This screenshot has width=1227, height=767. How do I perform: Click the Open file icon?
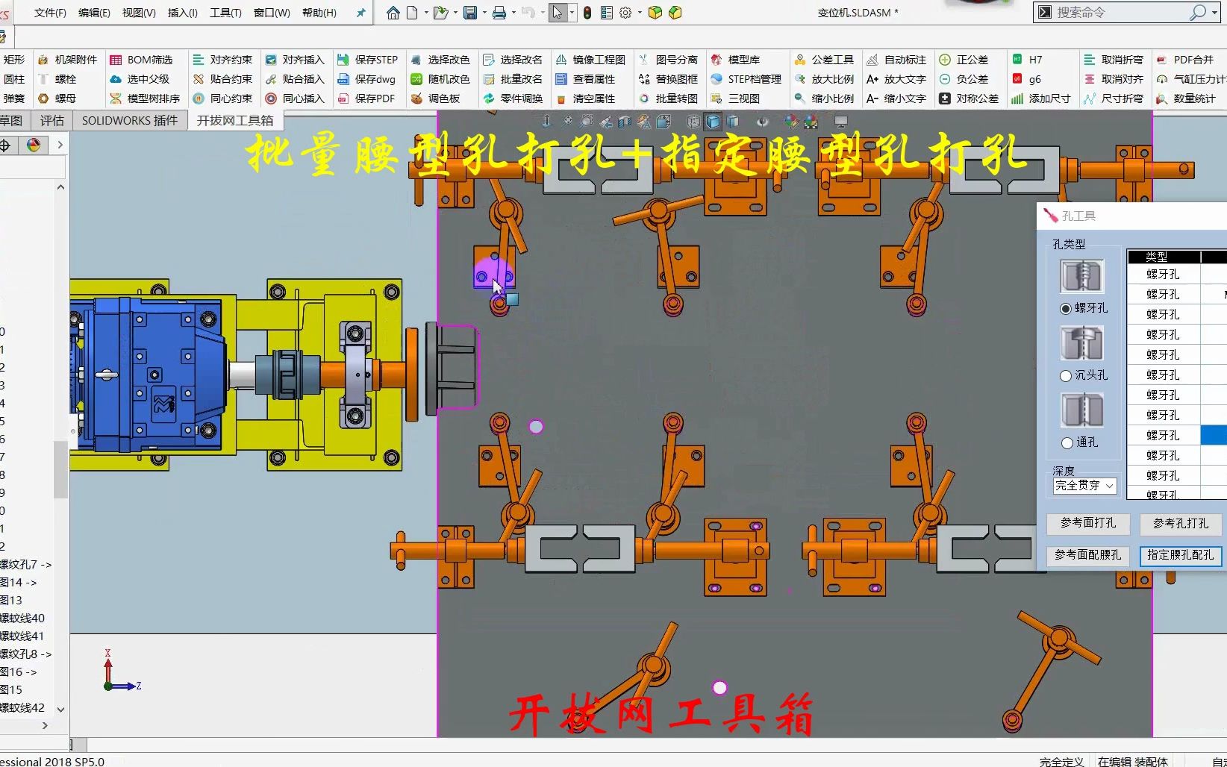[440, 13]
